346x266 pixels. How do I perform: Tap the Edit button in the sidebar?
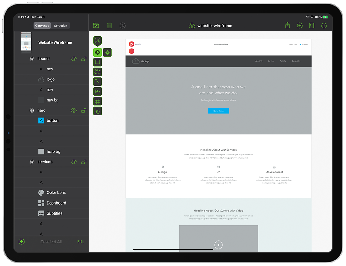80,242
